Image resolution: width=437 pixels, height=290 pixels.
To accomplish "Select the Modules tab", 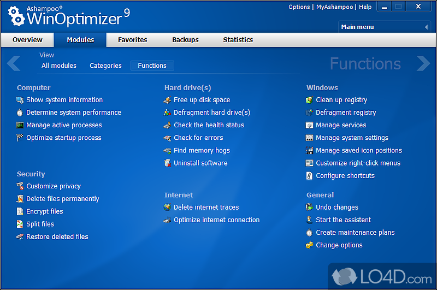I will pos(80,39).
